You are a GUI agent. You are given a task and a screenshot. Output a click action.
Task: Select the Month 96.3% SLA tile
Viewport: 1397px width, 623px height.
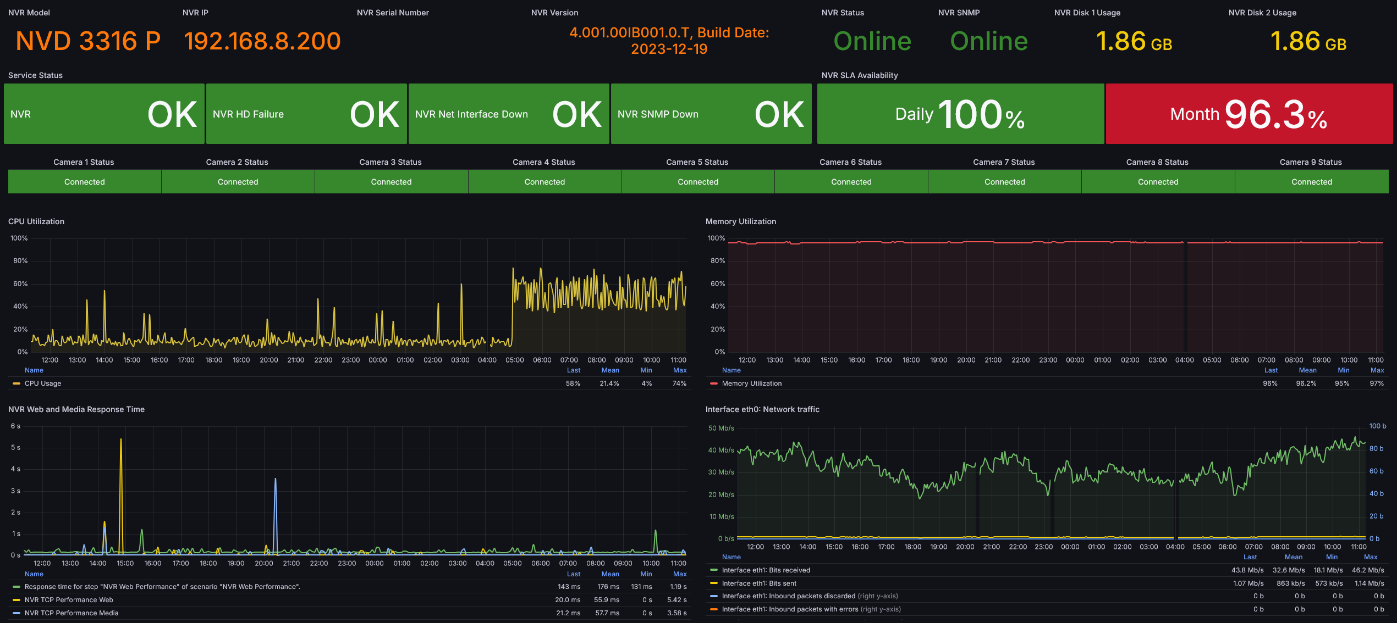tap(1248, 114)
